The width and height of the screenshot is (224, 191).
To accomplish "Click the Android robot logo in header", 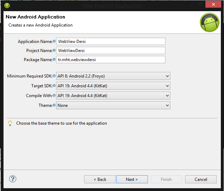I will [210, 22].
